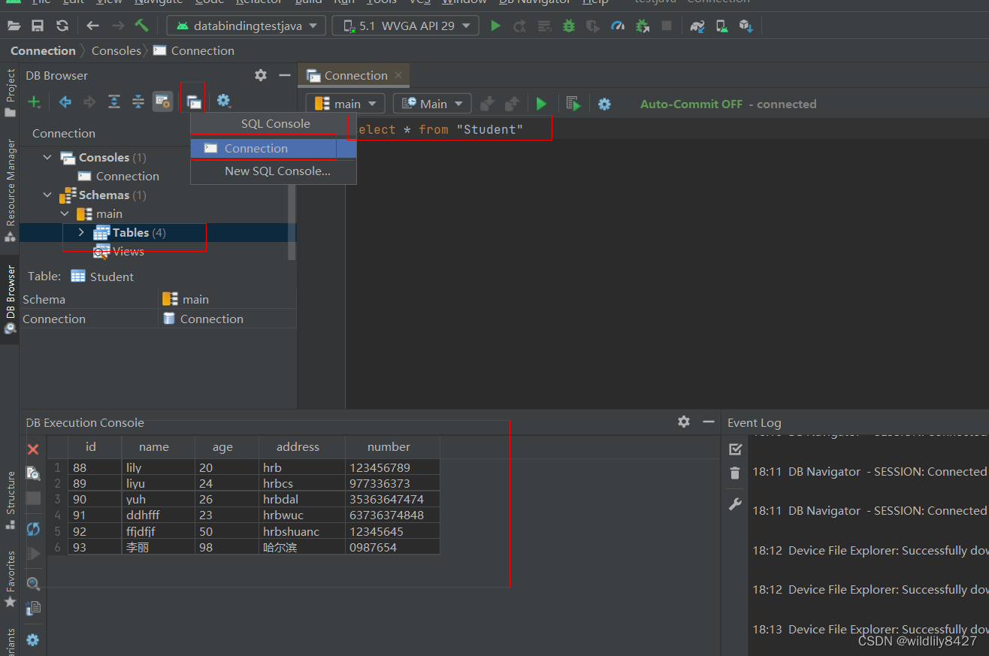989x656 pixels.
Task: Open databindingtestjava run configuration dropdown
Action: [246, 26]
